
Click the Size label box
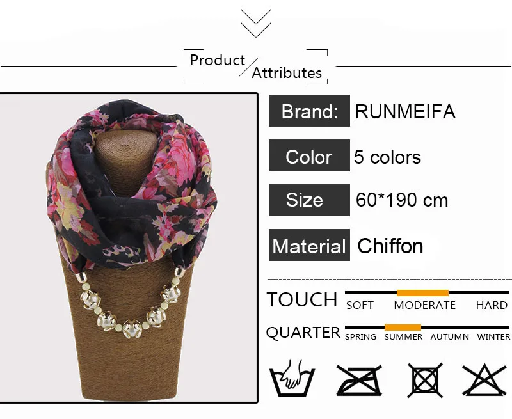tap(309, 200)
